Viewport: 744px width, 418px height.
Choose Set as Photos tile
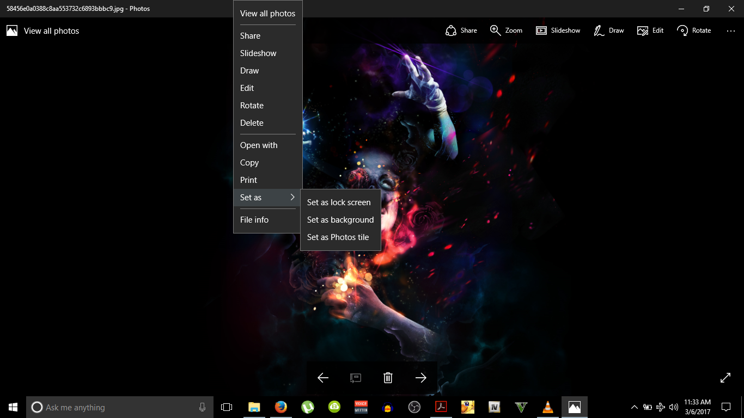pyautogui.click(x=340, y=237)
